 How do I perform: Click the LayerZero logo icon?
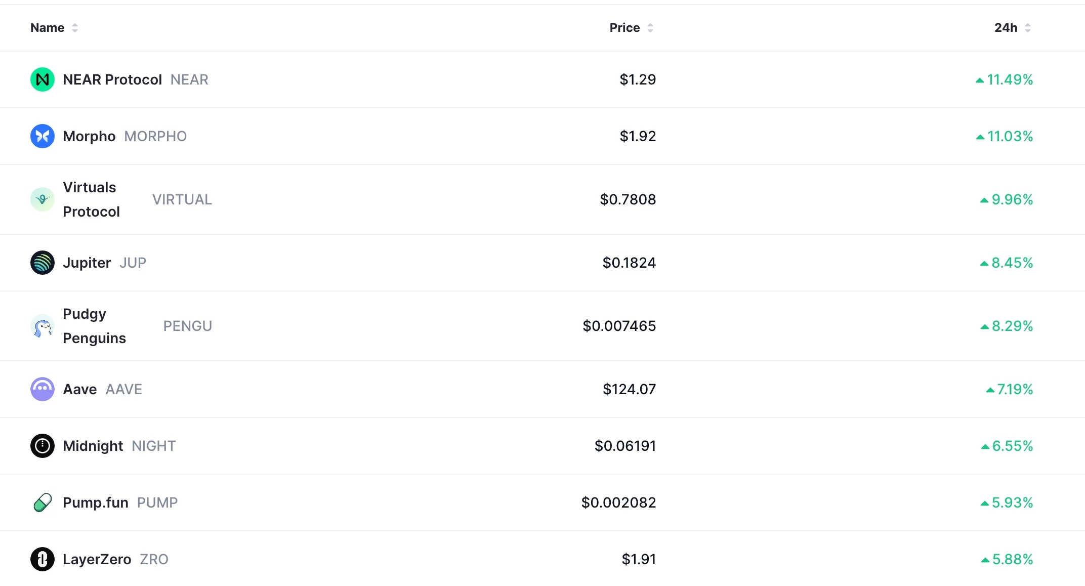(43, 559)
